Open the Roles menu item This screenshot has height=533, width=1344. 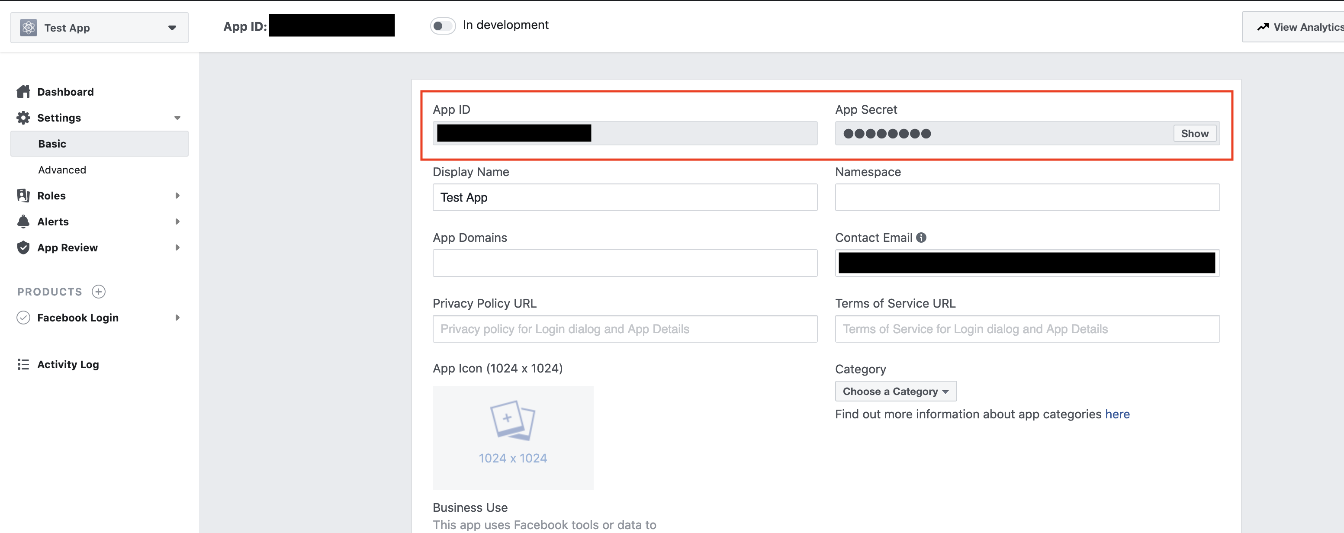(x=51, y=196)
